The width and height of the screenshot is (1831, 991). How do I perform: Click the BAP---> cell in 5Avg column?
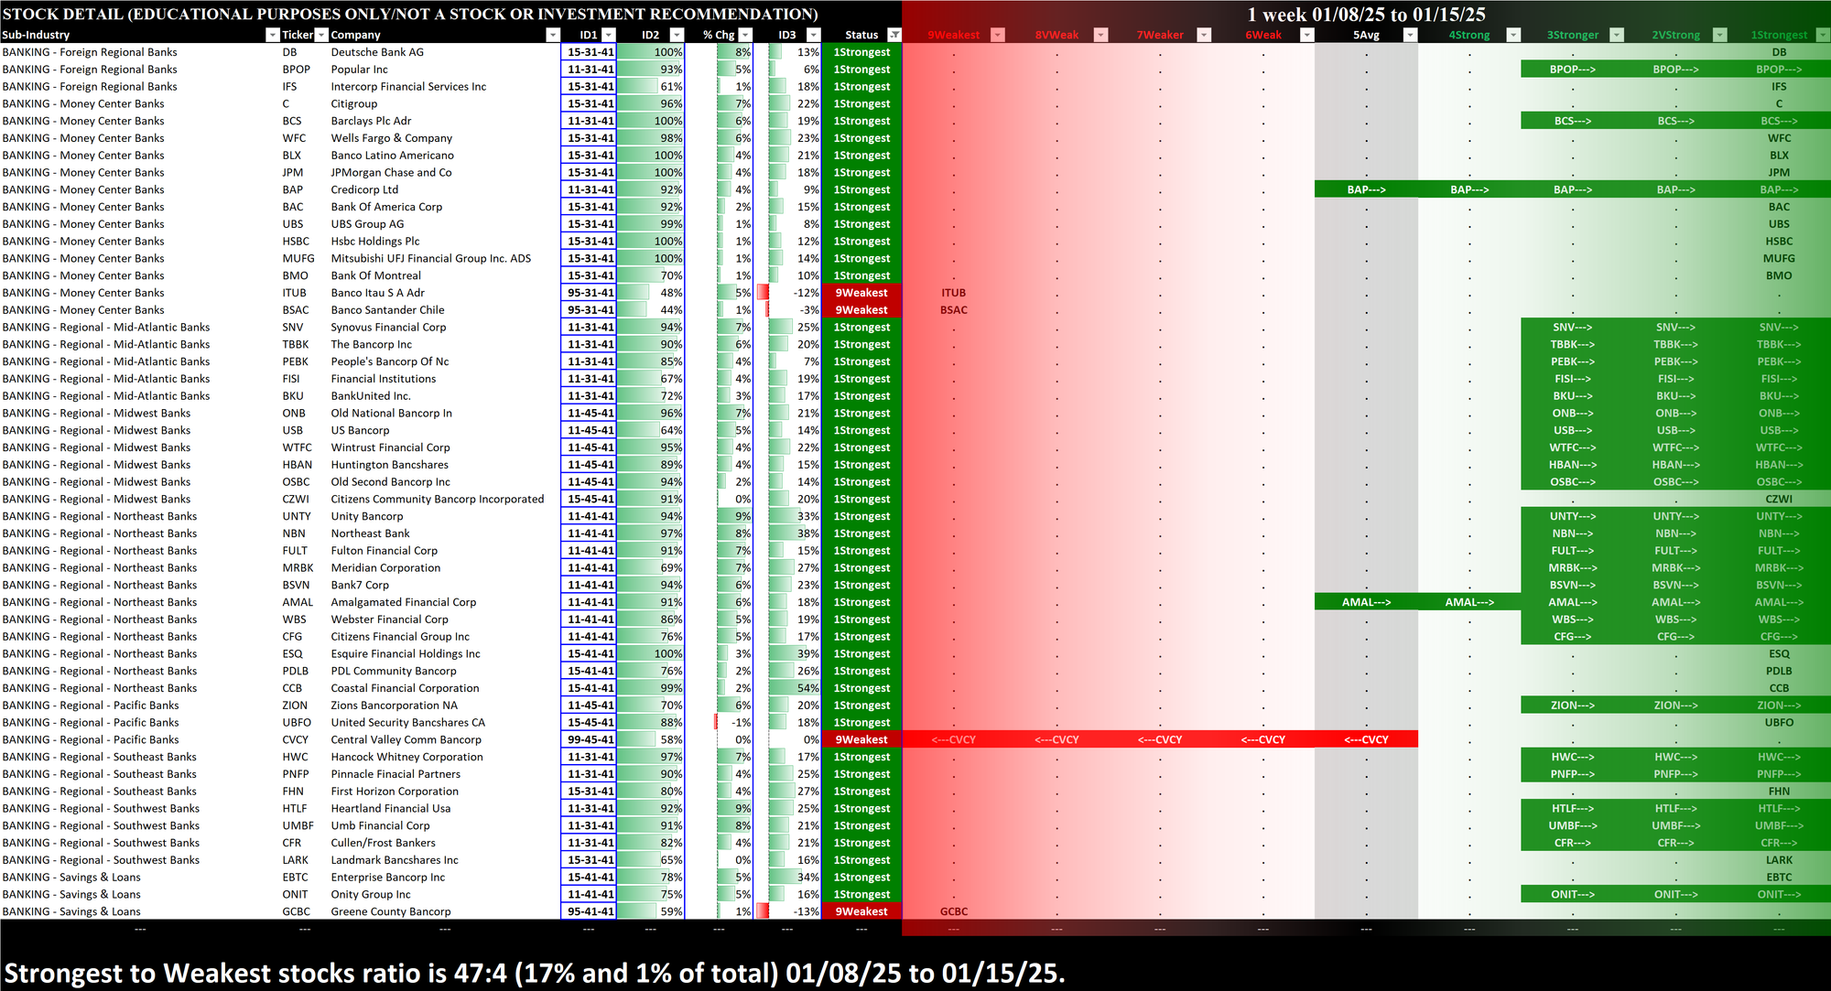click(x=1366, y=189)
